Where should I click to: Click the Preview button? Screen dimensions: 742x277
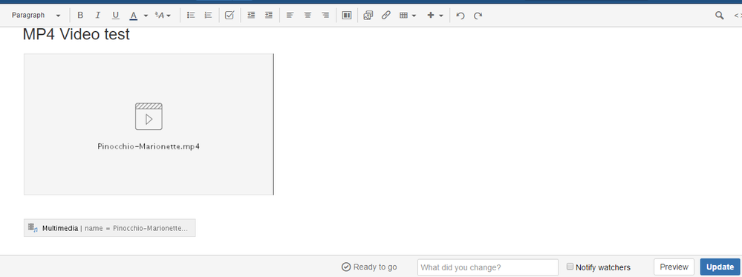click(674, 267)
